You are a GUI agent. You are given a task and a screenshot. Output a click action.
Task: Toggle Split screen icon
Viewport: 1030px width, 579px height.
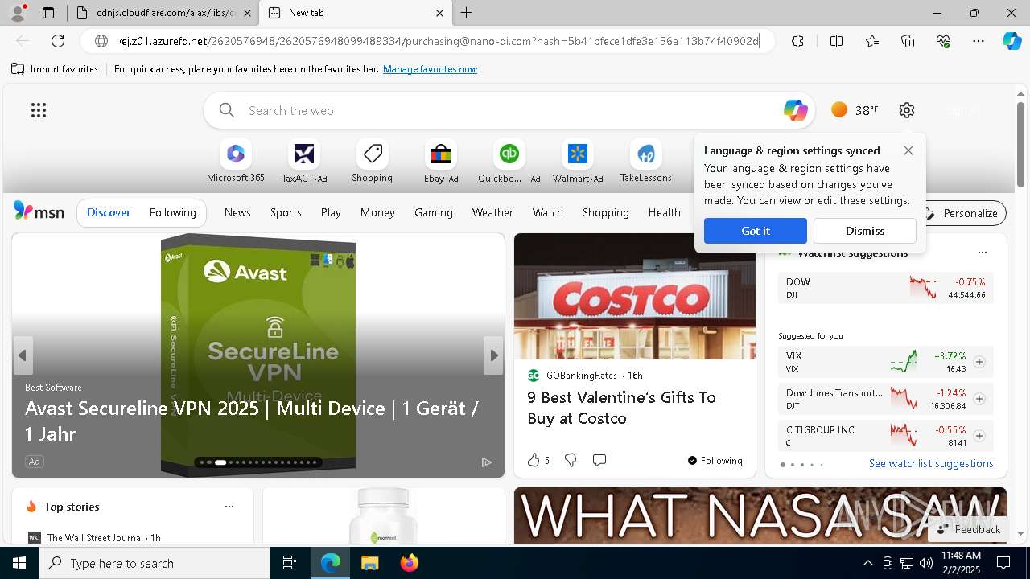[836, 41]
